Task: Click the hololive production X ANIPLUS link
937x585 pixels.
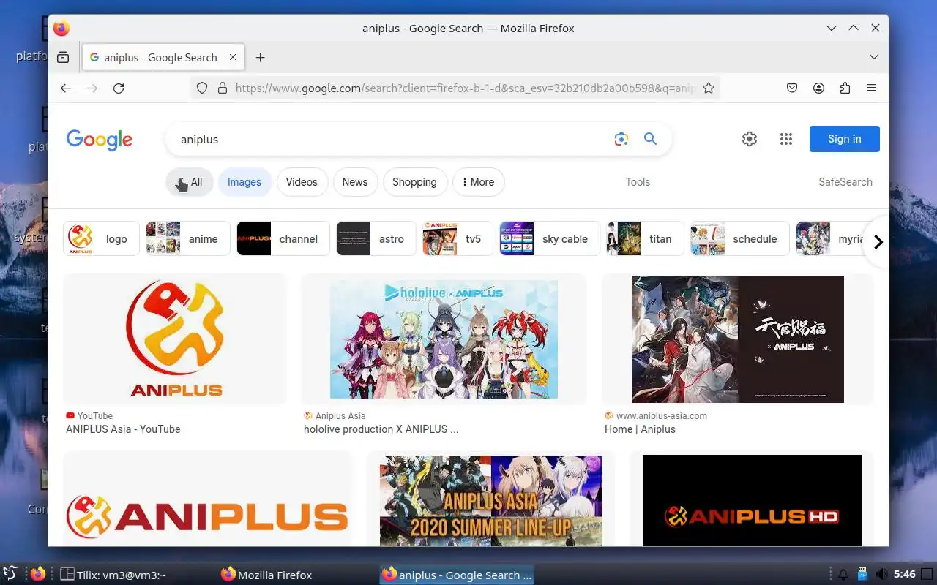Action: (x=381, y=429)
